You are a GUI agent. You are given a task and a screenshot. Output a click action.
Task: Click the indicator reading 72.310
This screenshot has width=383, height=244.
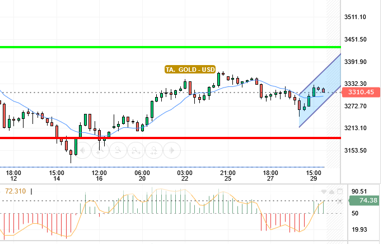pos(15,191)
